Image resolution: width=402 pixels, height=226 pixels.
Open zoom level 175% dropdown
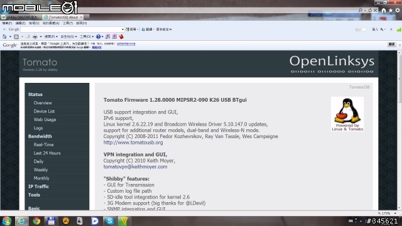(395, 213)
